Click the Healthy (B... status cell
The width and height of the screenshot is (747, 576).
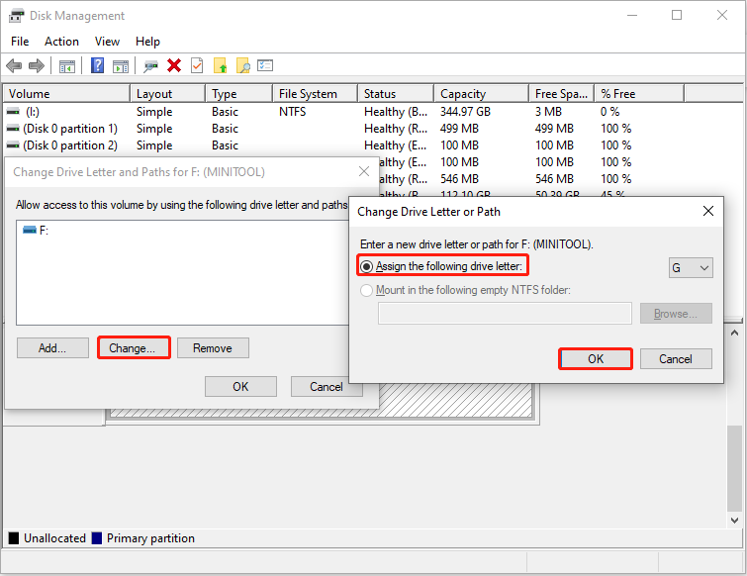[x=396, y=112]
